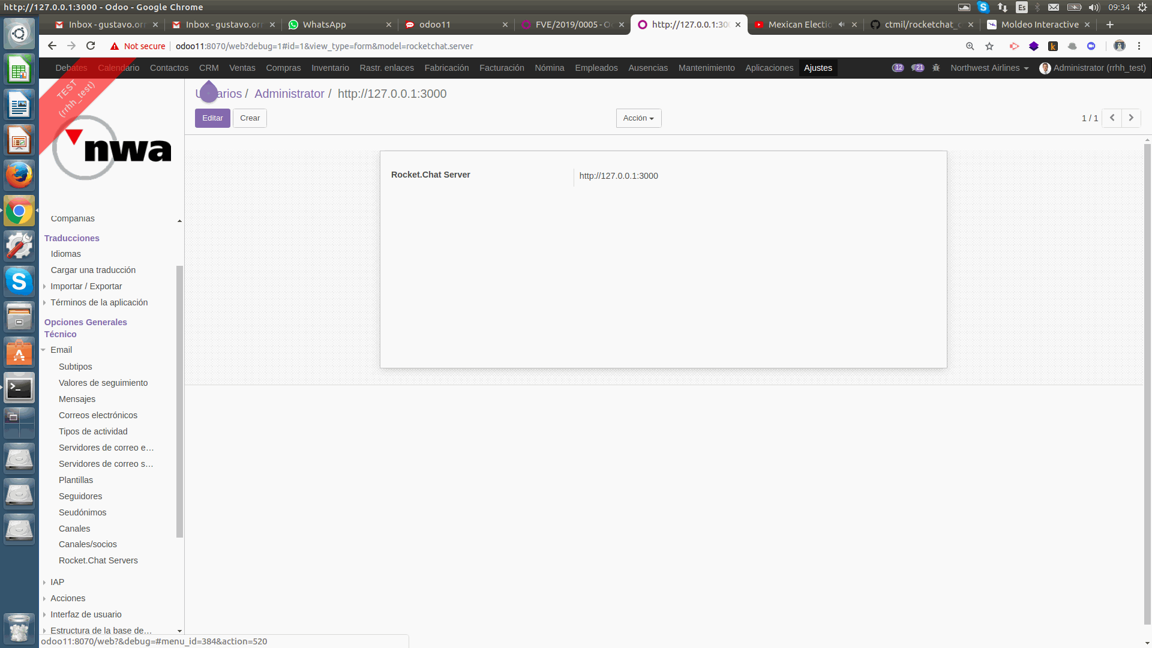Go to the previous record arrow

1112,118
